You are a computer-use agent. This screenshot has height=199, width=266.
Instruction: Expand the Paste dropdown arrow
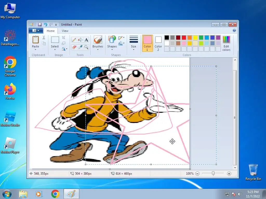pyautogui.click(x=35, y=50)
